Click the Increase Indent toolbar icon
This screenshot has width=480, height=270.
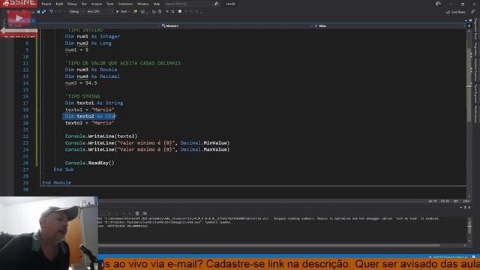point(172,12)
